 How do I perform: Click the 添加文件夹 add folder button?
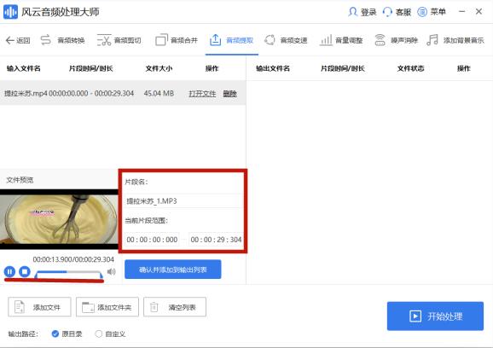(x=107, y=307)
